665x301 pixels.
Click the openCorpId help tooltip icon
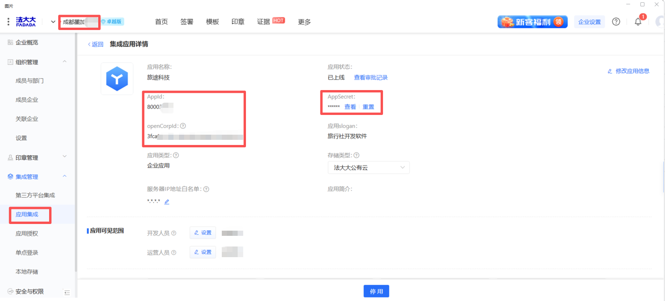[x=183, y=126]
